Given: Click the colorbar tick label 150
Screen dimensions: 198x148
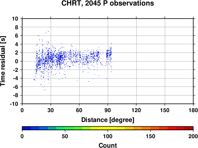Looking at the screenshot, I should 150,136.
